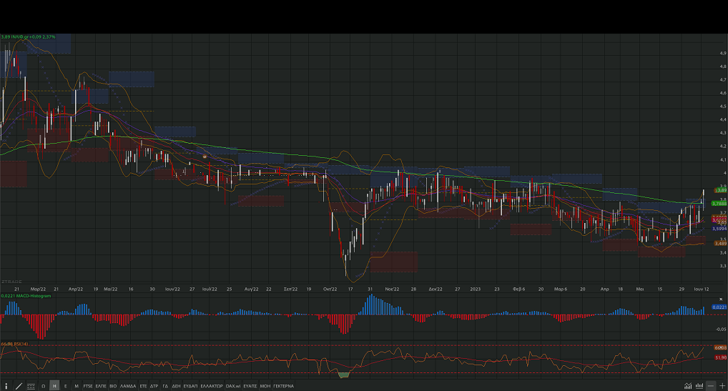Open the bar chart type icon
Image resolution: width=728 pixels, height=391 pixels.
click(699, 386)
